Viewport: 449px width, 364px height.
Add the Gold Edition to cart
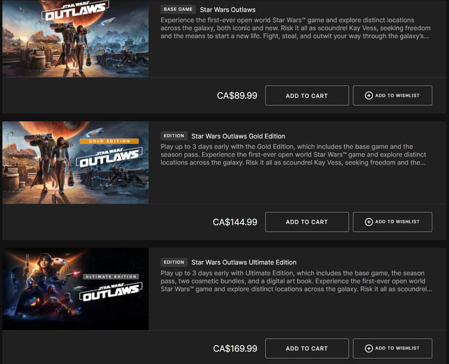pyautogui.click(x=307, y=222)
